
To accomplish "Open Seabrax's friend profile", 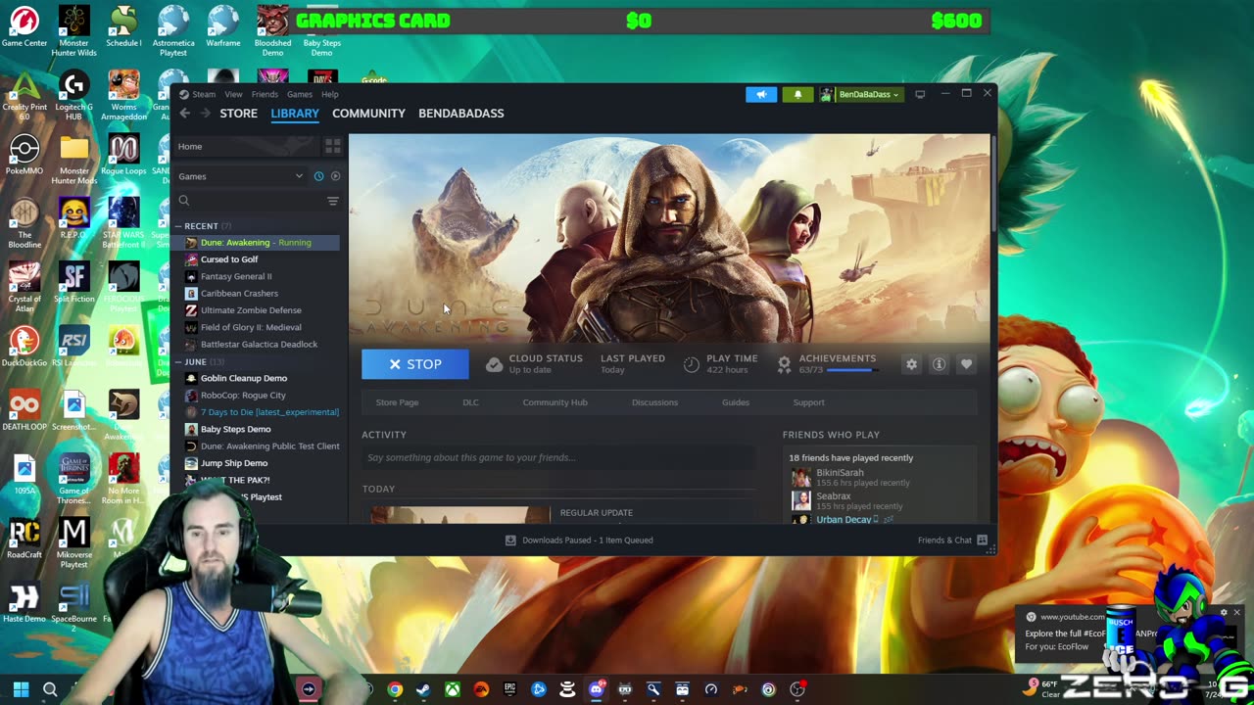I will 833,496.
